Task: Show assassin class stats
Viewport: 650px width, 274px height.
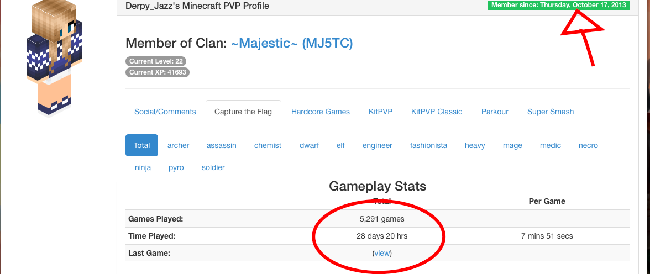Action: coord(222,145)
